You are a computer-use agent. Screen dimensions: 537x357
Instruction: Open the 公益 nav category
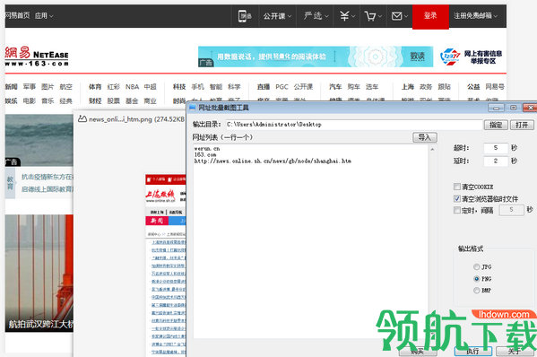[473, 87]
